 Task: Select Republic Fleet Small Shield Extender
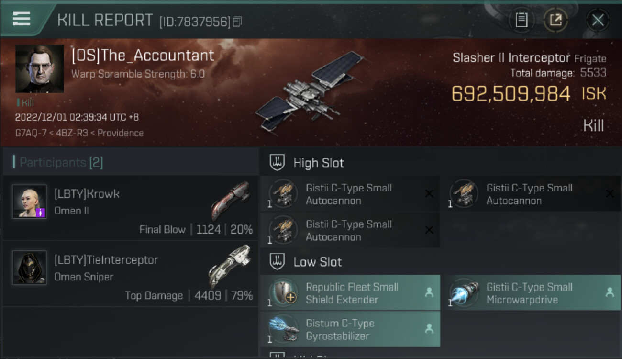pyautogui.click(x=350, y=292)
